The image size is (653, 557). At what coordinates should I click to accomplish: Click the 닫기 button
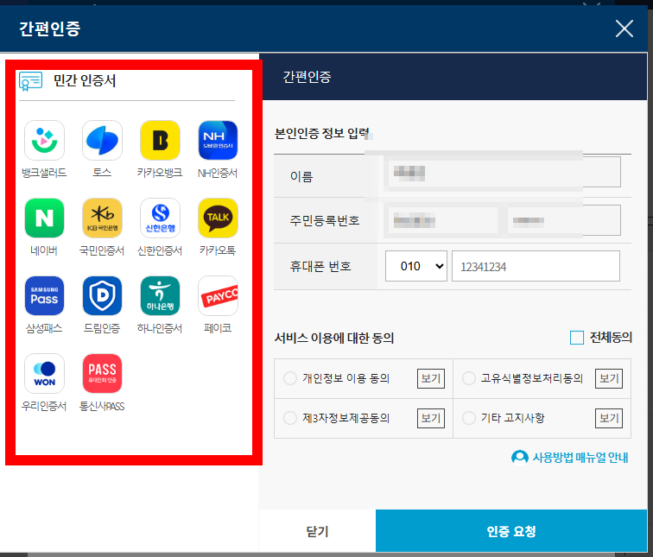pos(317,531)
